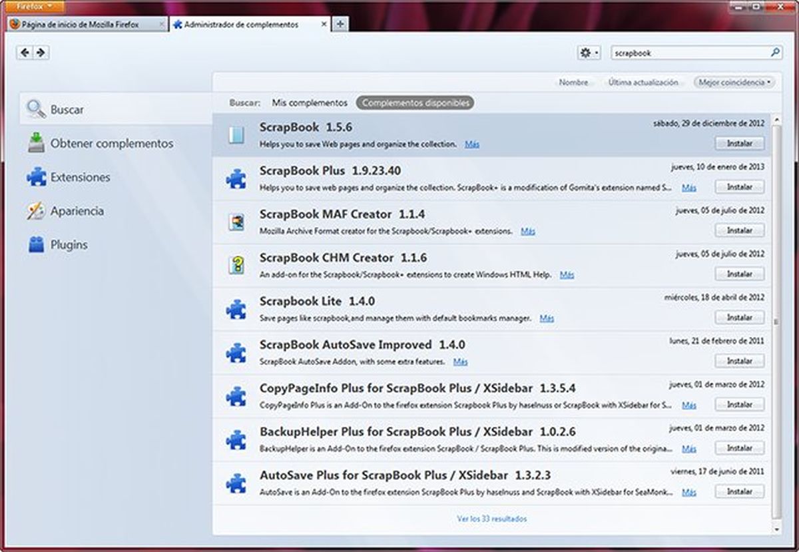799x552 pixels.
Task: Open the gear tools dropdown menu
Action: pyautogui.click(x=589, y=52)
